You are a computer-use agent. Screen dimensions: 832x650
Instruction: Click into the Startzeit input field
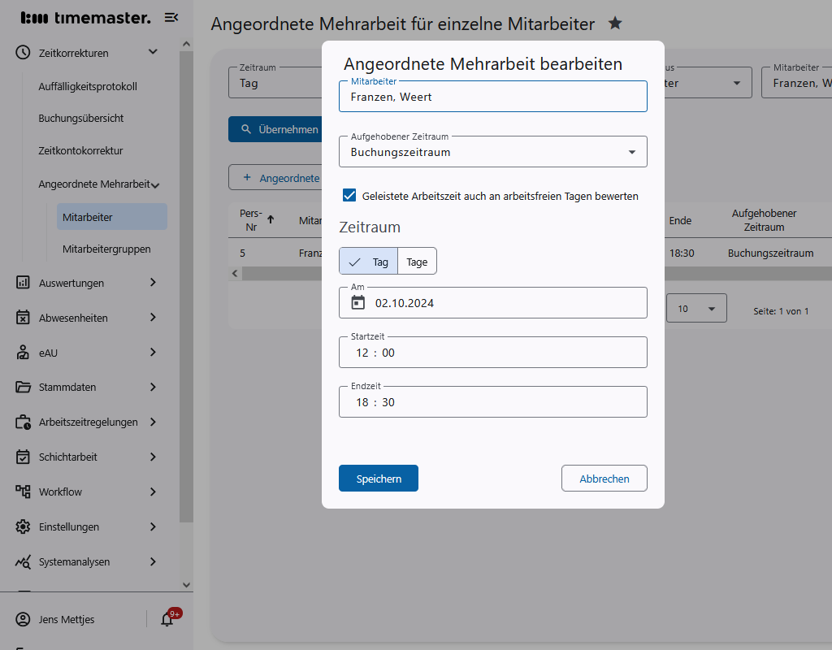[492, 352]
